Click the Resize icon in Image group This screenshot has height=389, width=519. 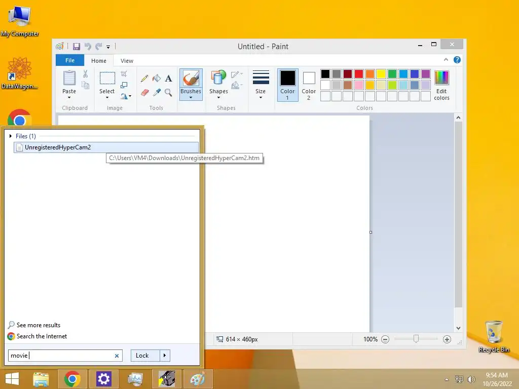(x=124, y=85)
